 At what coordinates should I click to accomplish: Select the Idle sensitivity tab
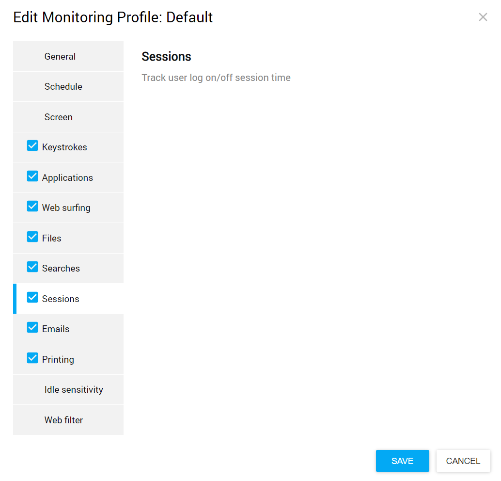tap(74, 390)
